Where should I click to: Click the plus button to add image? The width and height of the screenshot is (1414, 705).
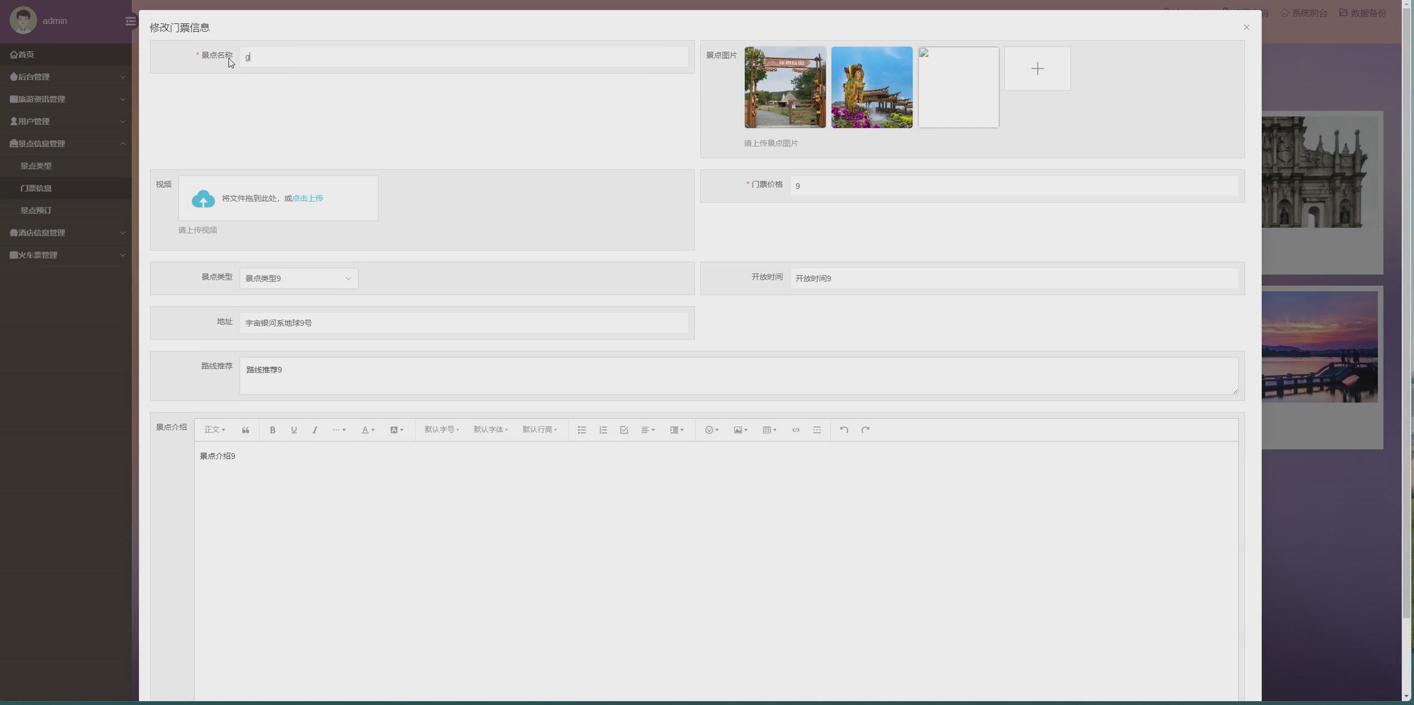tap(1037, 68)
